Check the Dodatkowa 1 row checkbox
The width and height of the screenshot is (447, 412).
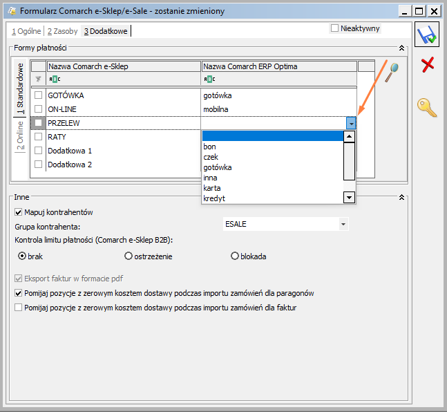pos(38,151)
